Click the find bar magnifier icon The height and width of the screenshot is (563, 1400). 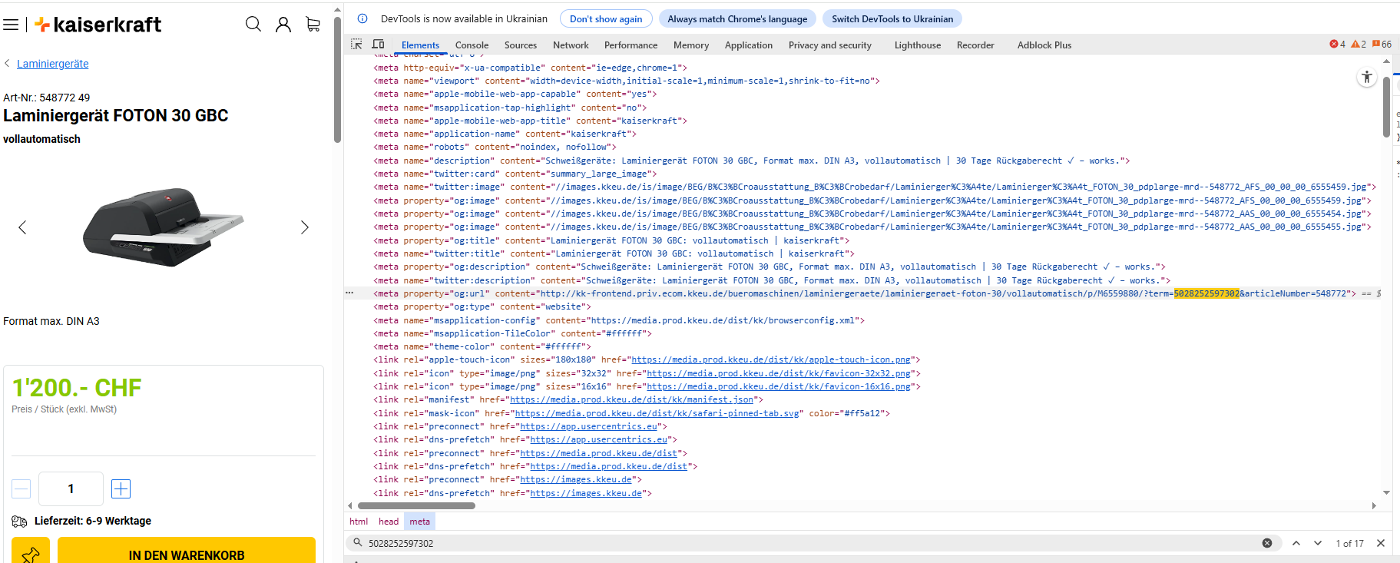(357, 543)
